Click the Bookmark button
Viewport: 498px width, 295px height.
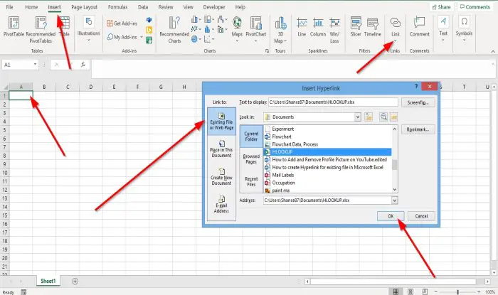(418, 129)
